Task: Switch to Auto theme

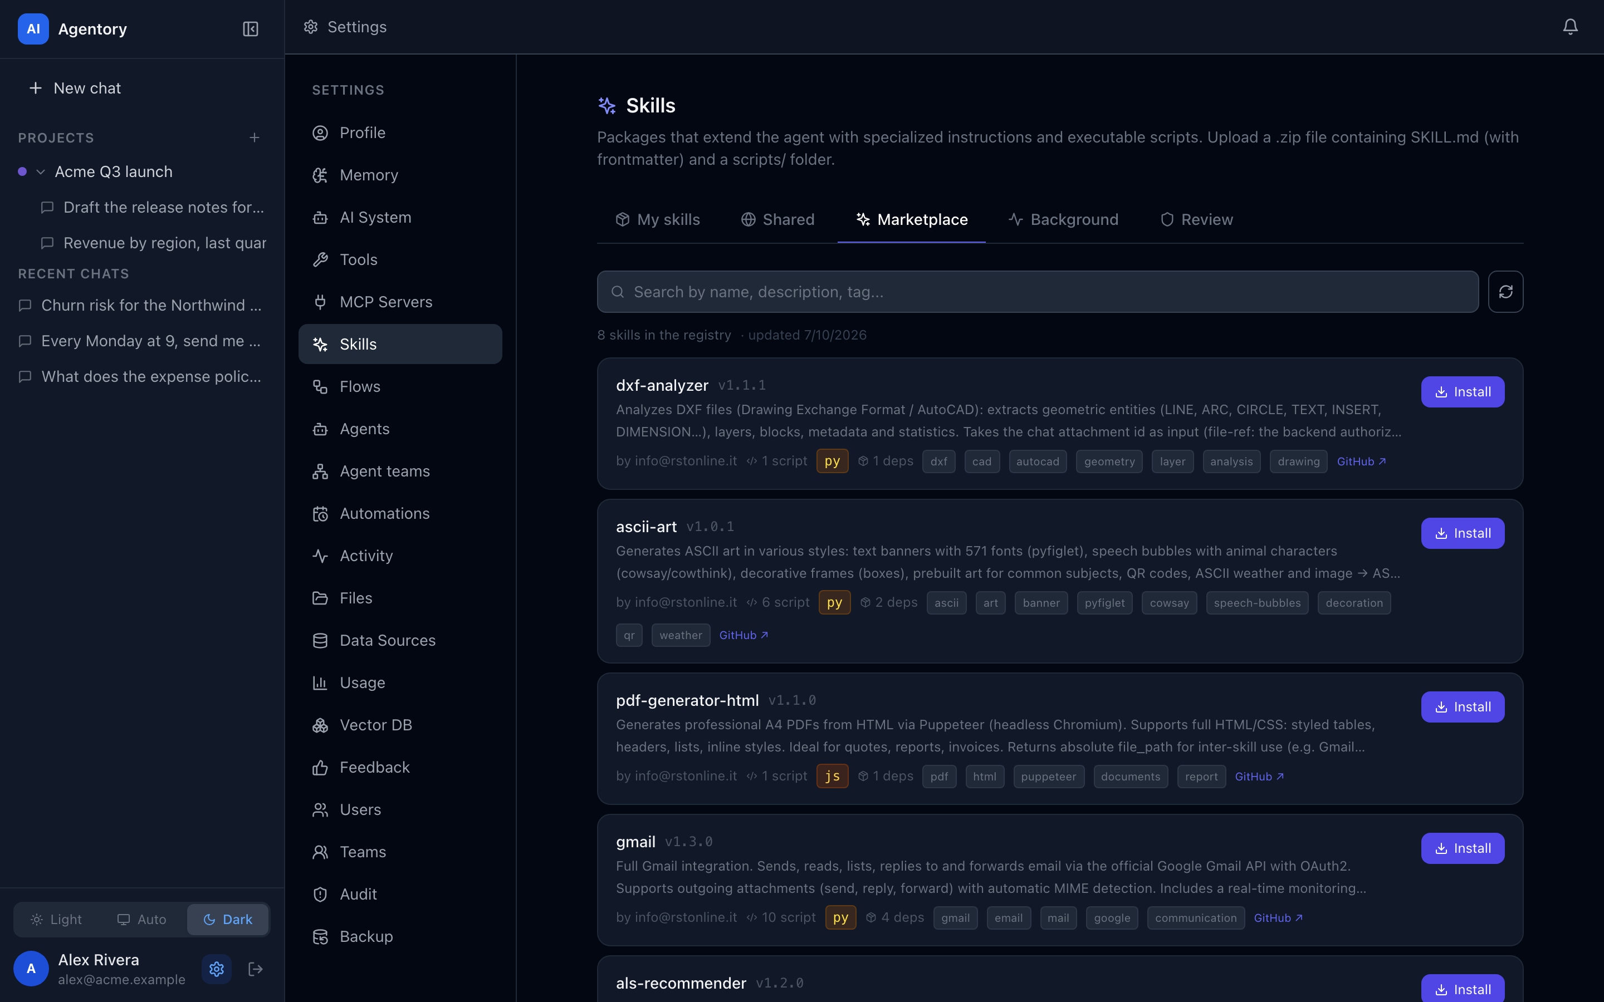Action: click(141, 919)
